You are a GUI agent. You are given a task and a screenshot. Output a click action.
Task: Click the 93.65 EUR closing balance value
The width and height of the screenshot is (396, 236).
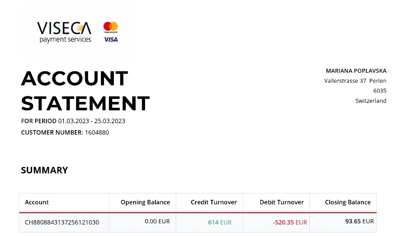(x=359, y=221)
